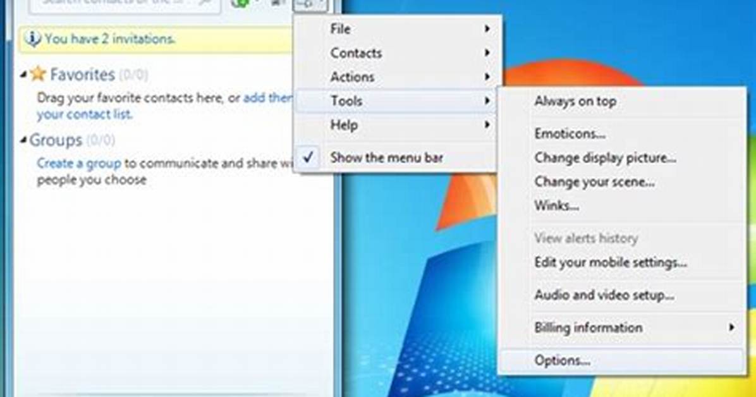Image resolution: width=756 pixels, height=397 pixels.
Task: Choose Change your scene...
Action: pyautogui.click(x=621, y=182)
